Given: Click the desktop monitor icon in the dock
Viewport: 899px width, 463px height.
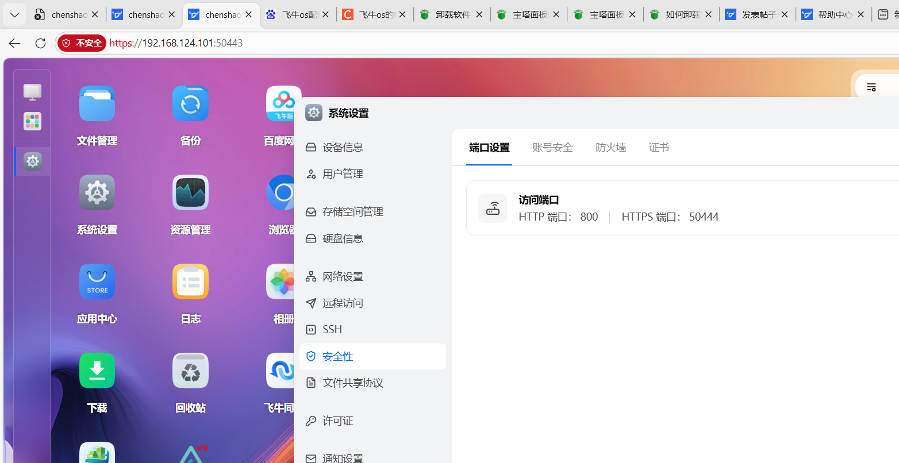Looking at the screenshot, I should point(32,91).
